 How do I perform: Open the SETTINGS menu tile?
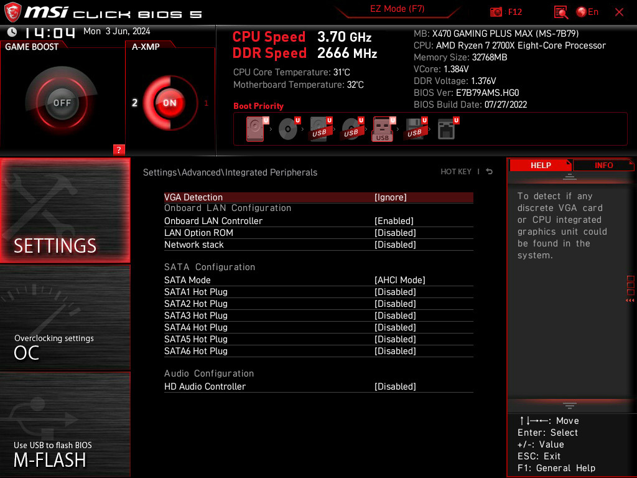click(65, 210)
